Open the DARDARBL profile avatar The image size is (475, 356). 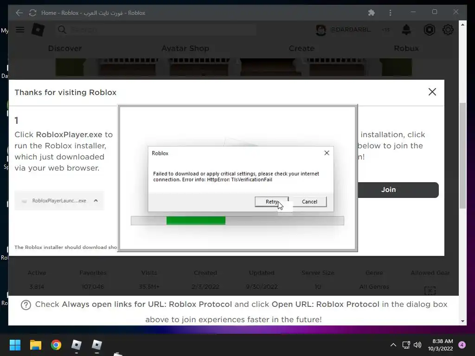coord(321,30)
